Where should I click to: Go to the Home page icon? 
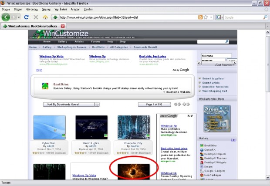(x=45, y=17)
